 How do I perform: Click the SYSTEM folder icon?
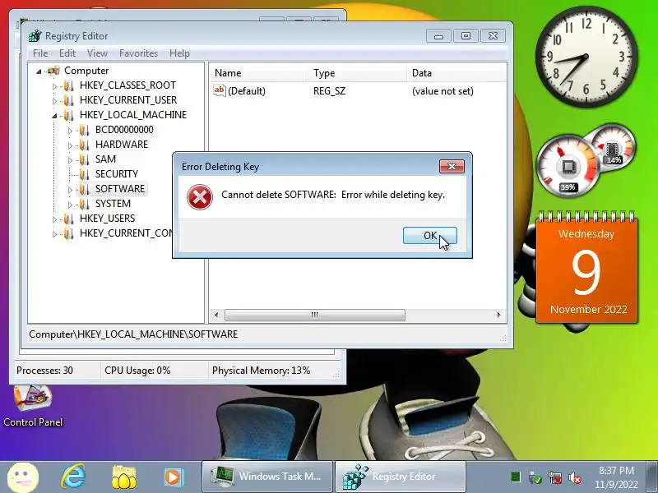pyautogui.click(x=85, y=204)
